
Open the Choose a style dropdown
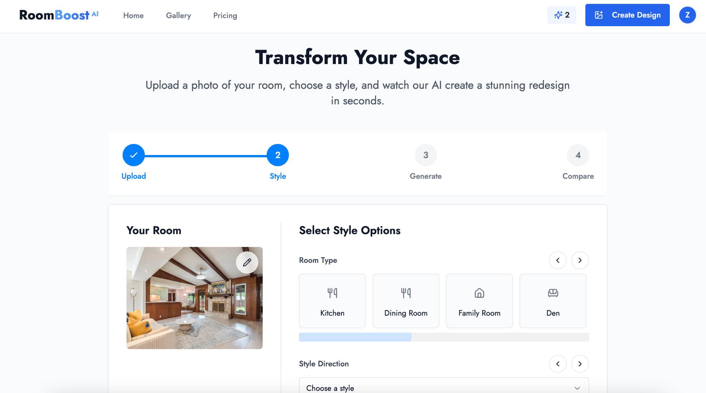click(x=443, y=387)
